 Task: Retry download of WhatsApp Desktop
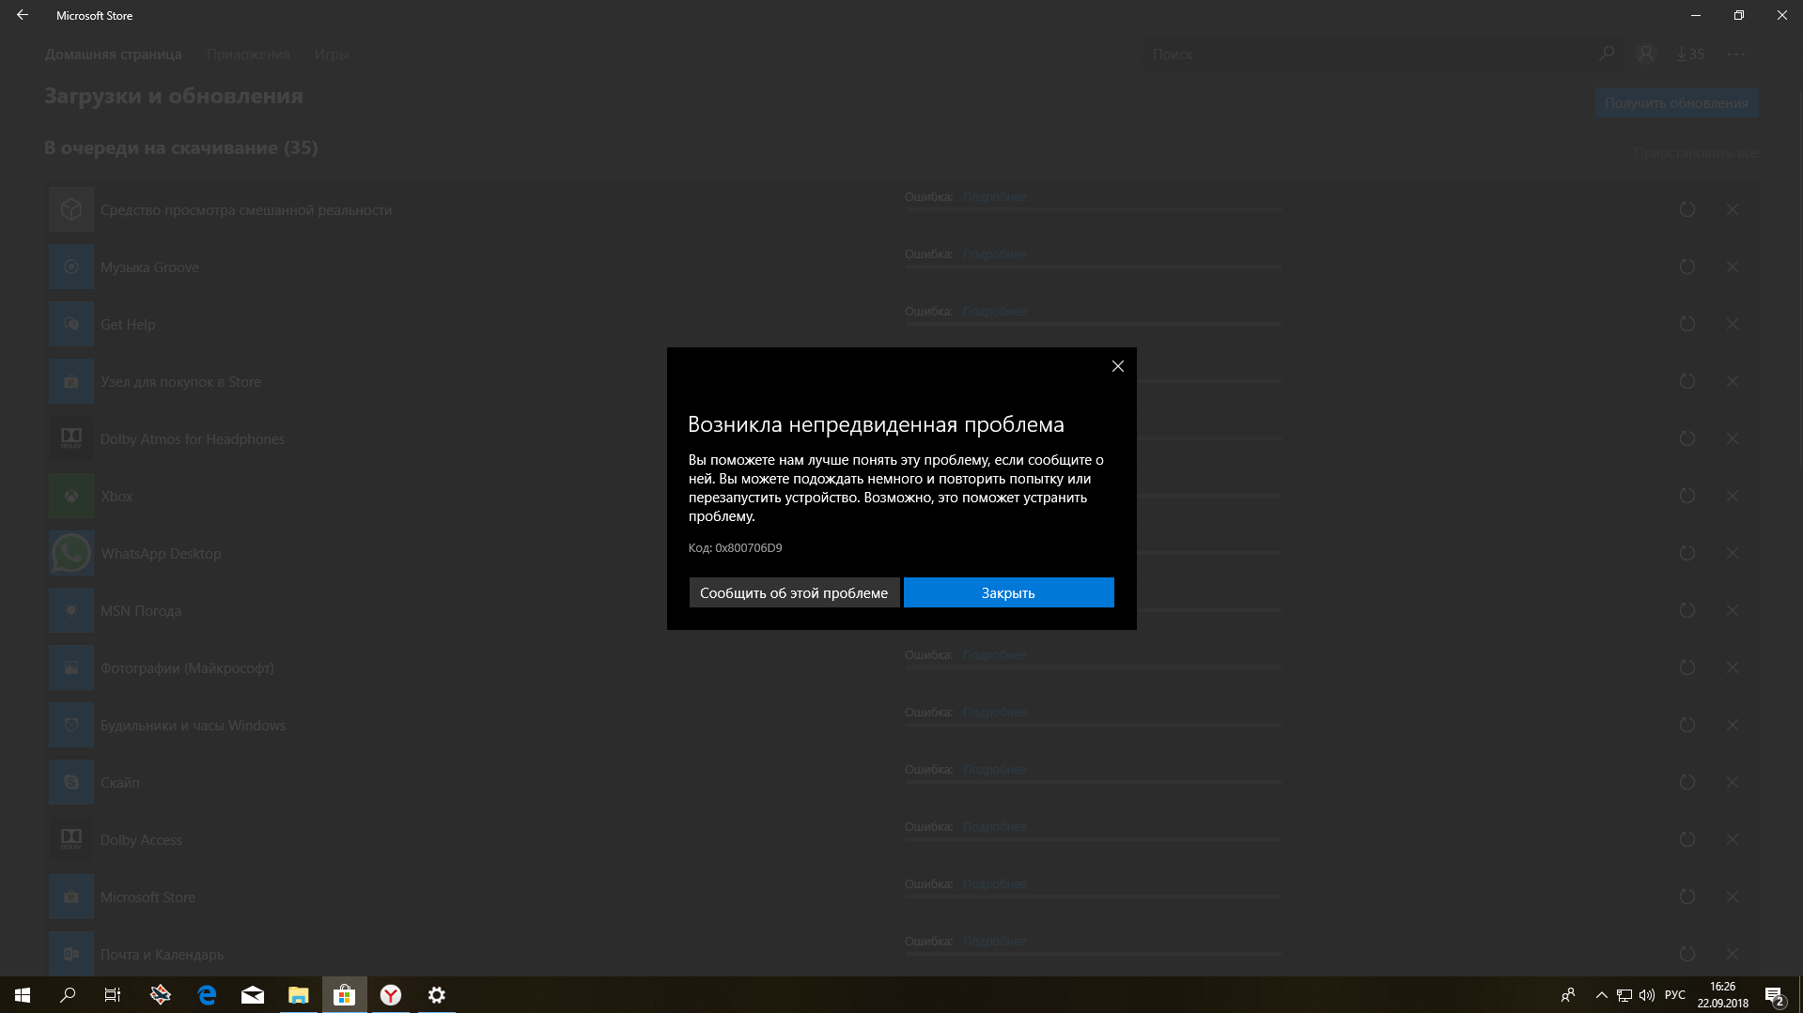[x=1686, y=553]
